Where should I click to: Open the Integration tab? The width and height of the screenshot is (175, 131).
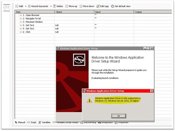coord(105,123)
